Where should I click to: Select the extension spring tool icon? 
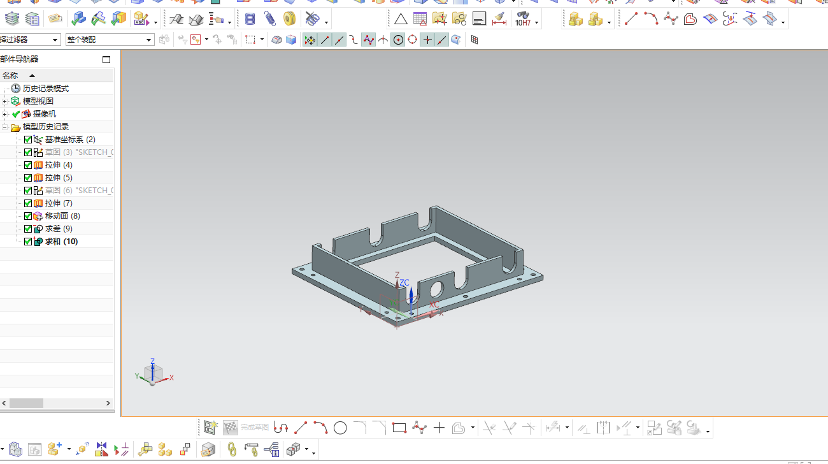(x=271, y=19)
